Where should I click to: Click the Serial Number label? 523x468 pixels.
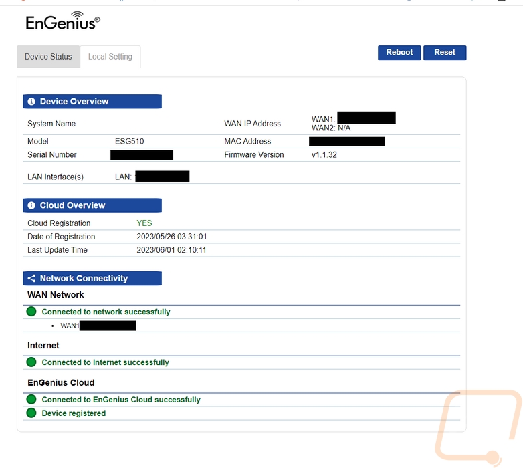(x=52, y=154)
